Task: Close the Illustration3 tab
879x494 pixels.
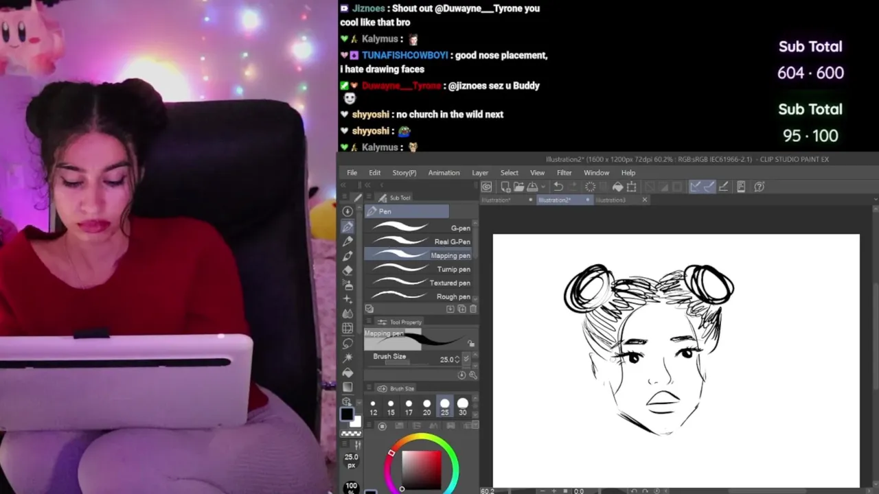Action: (x=644, y=200)
